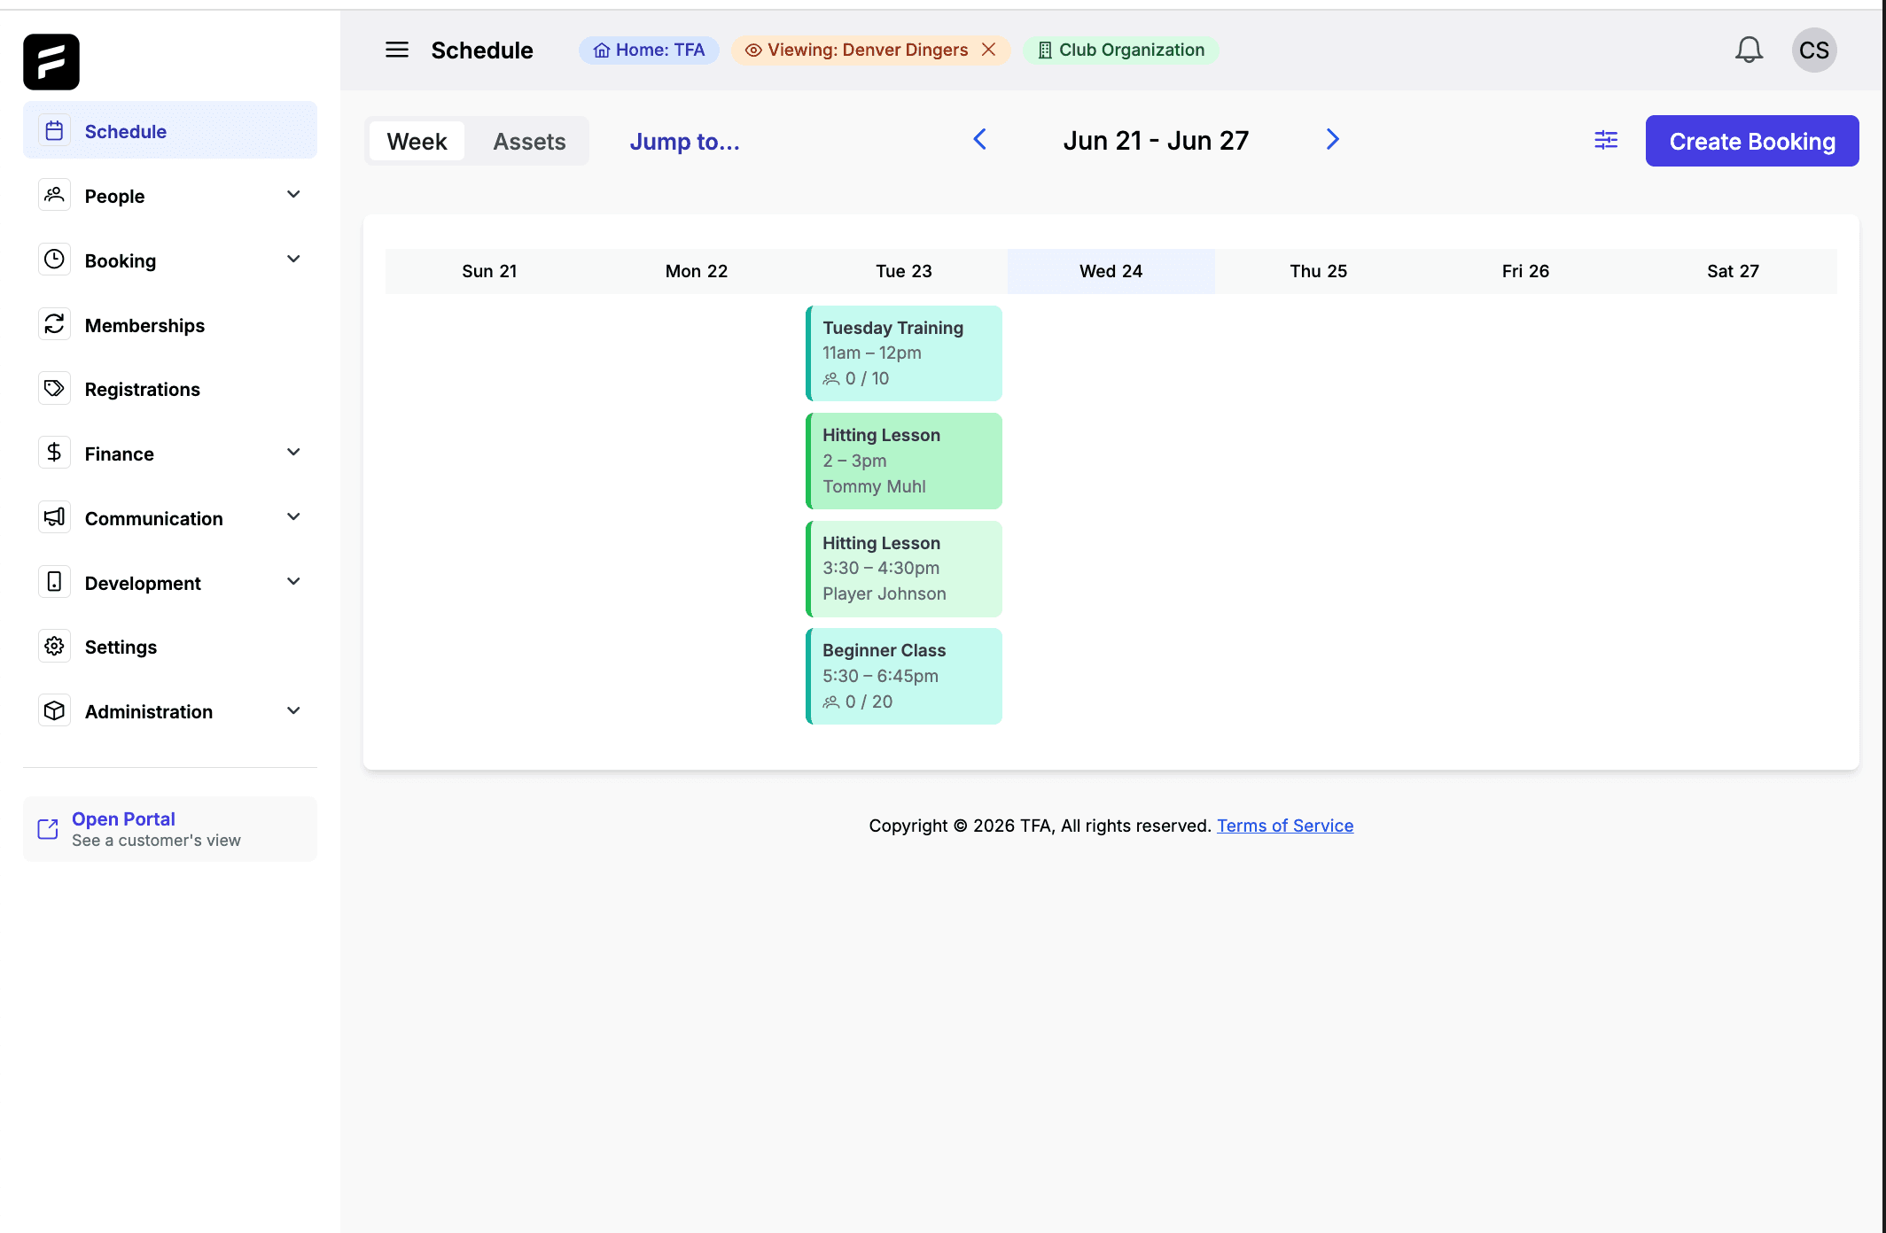Select the Thu 25 column header

coord(1318,271)
